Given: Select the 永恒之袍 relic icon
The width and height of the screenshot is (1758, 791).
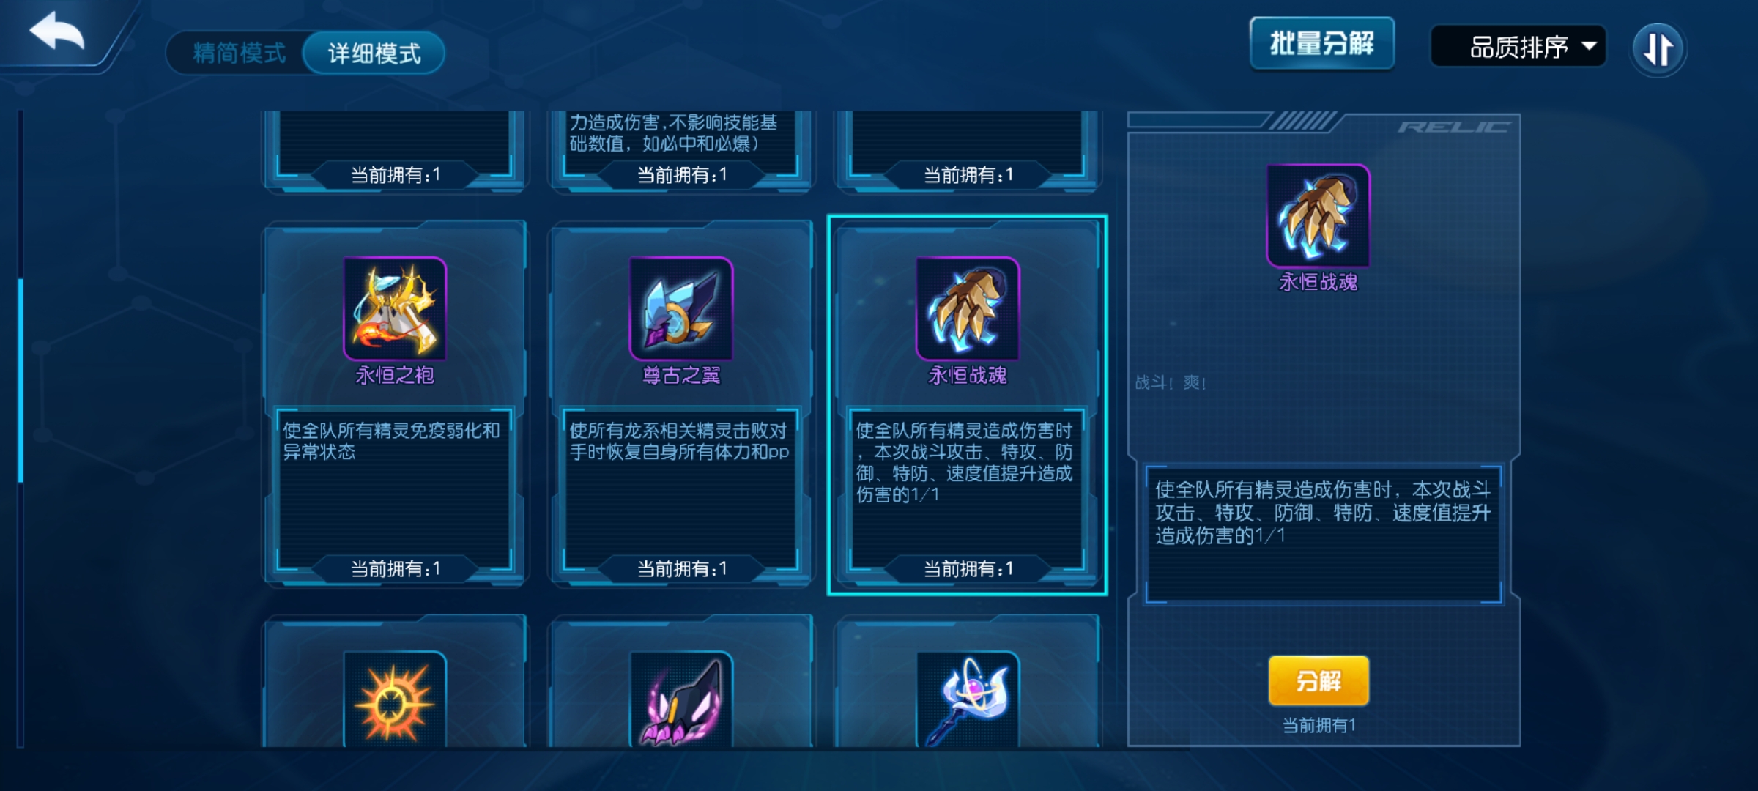Looking at the screenshot, I should pos(395,308).
